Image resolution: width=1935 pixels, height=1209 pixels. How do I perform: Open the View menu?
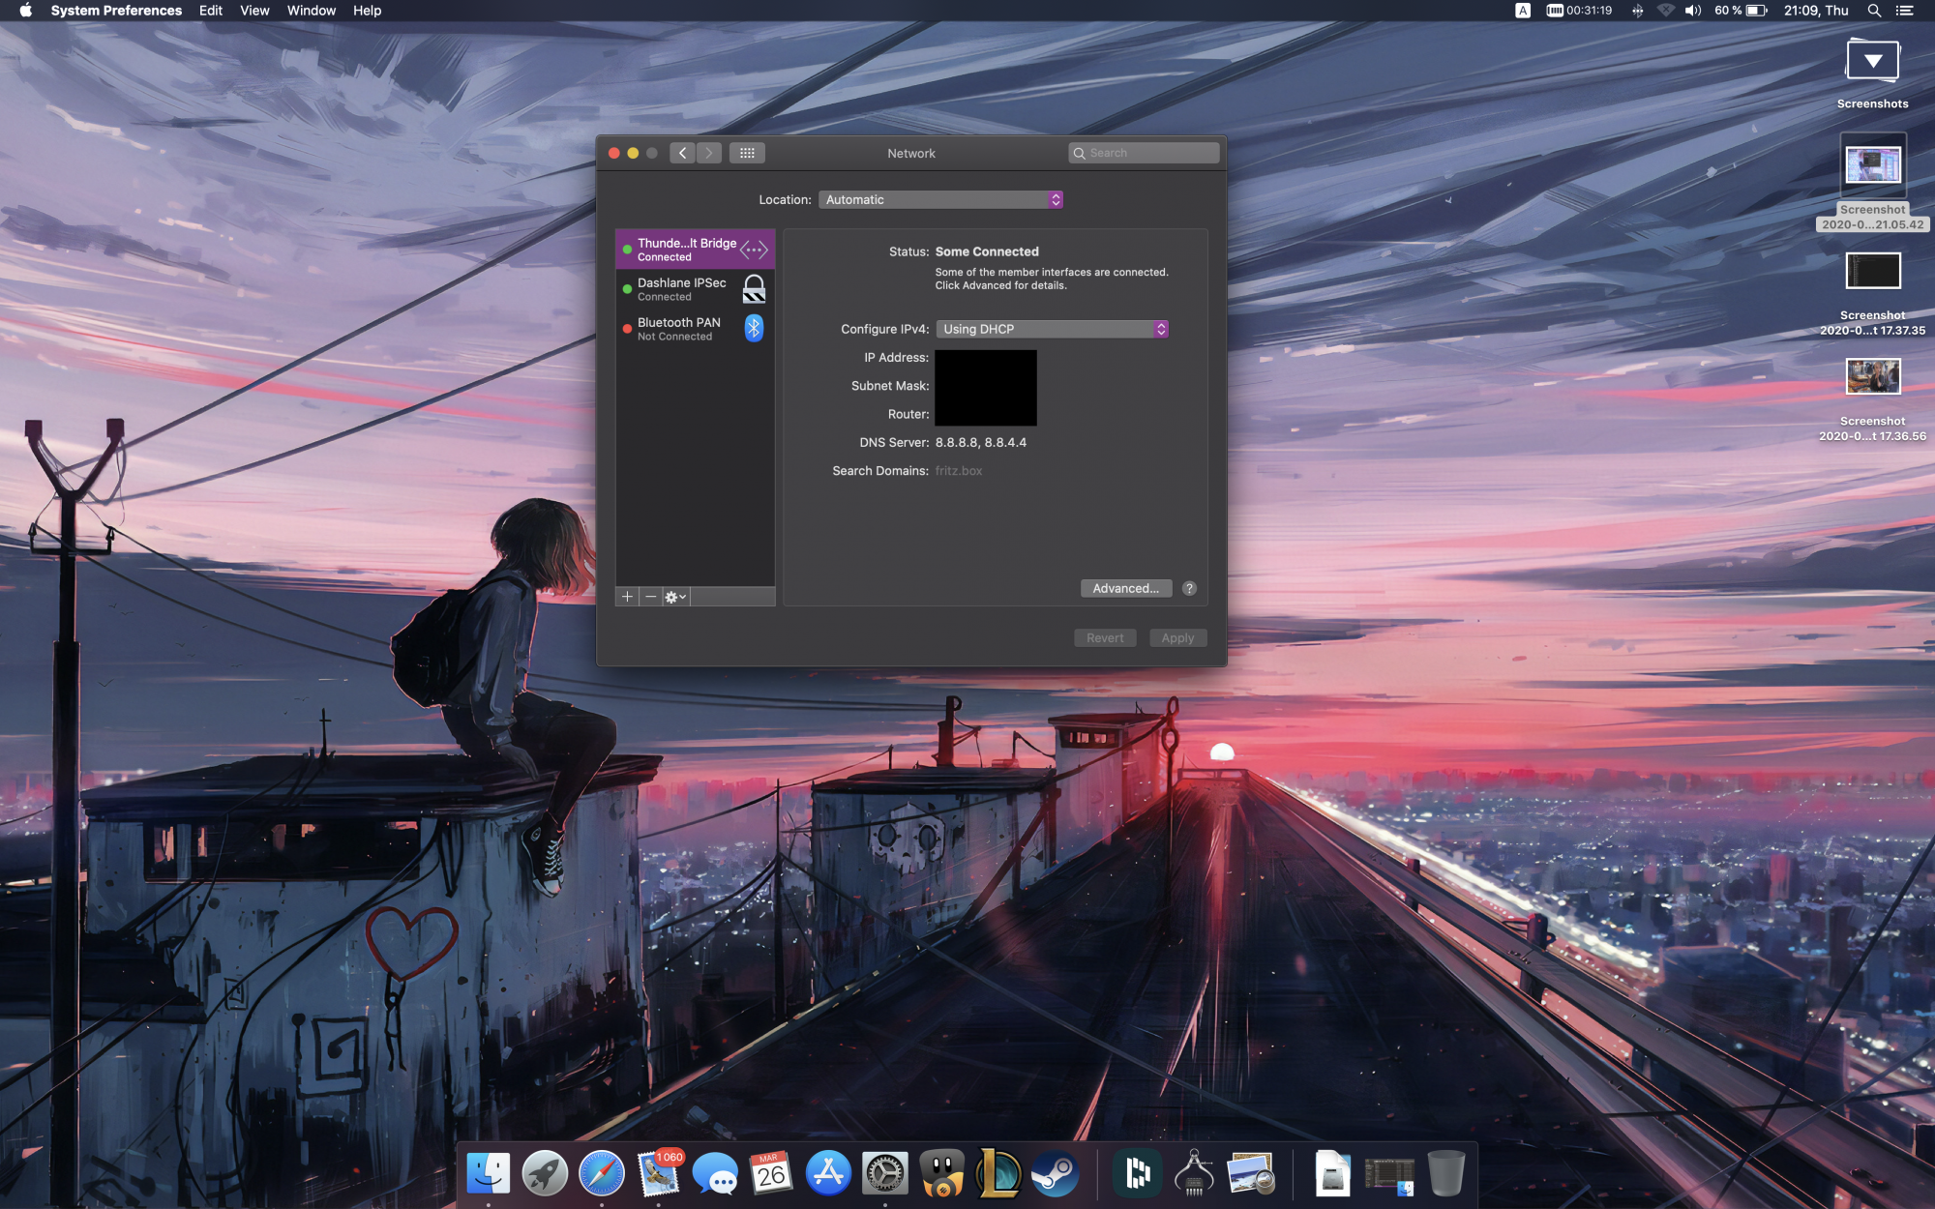(254, 11)
